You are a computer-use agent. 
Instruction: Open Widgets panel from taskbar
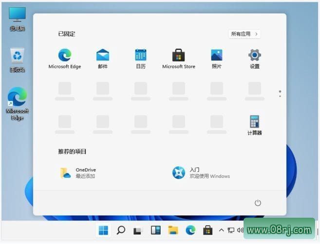[155, 230]
